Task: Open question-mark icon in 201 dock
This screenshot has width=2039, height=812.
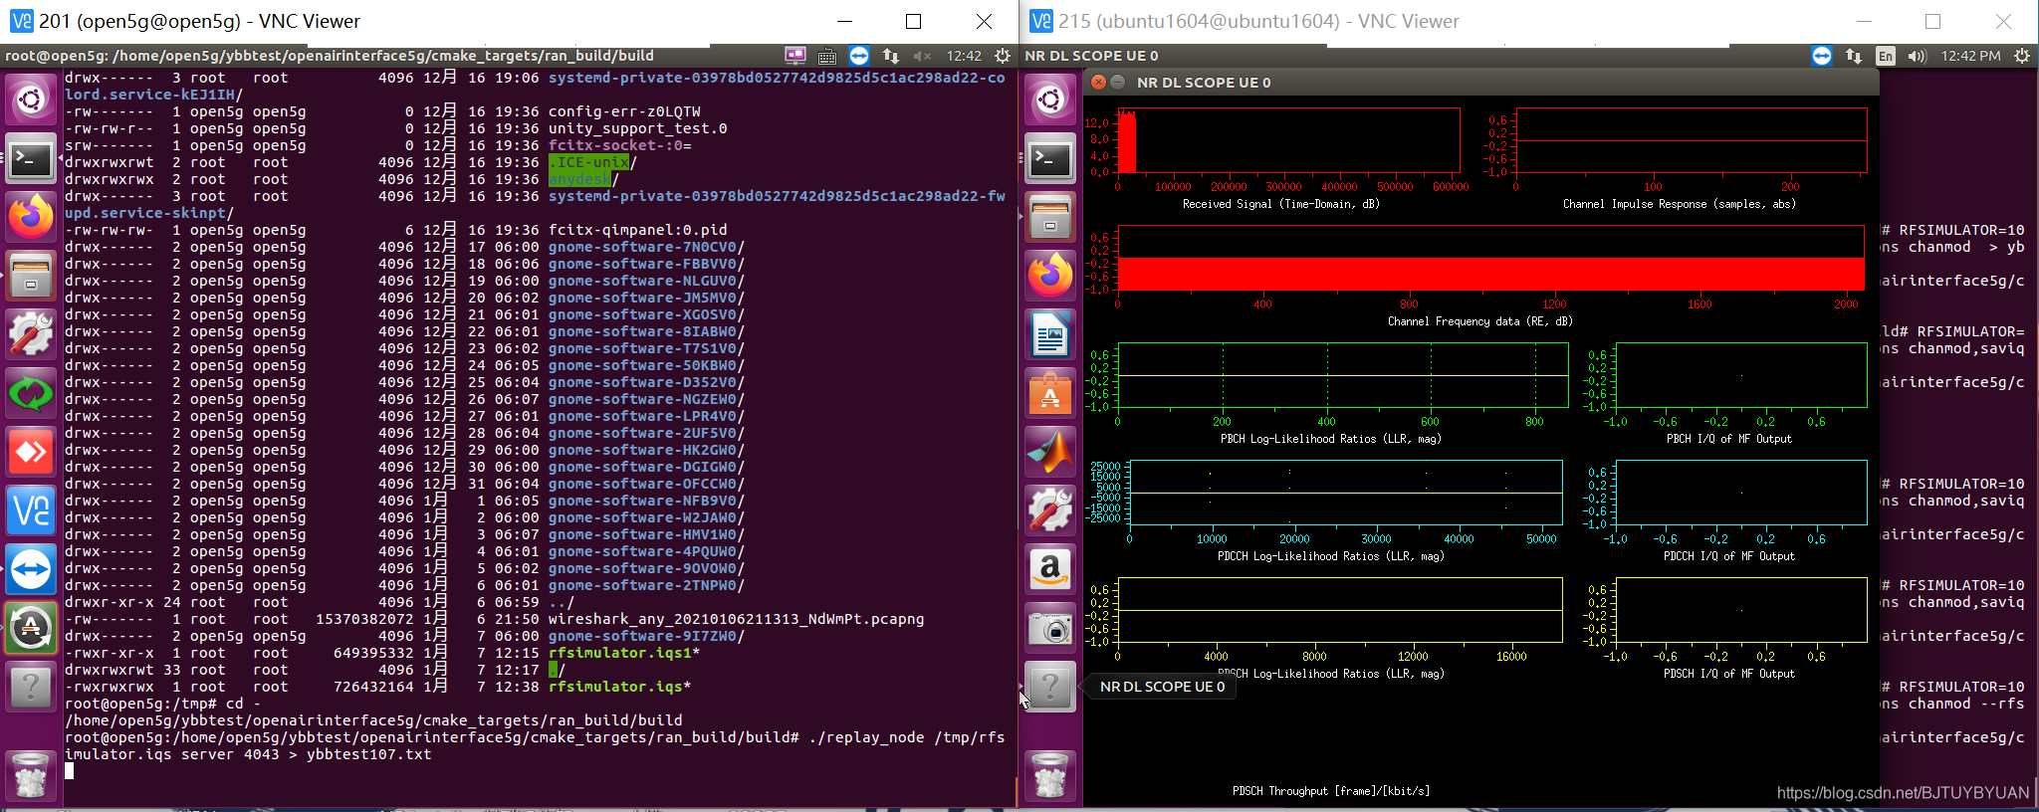Action: click(31, 687)
